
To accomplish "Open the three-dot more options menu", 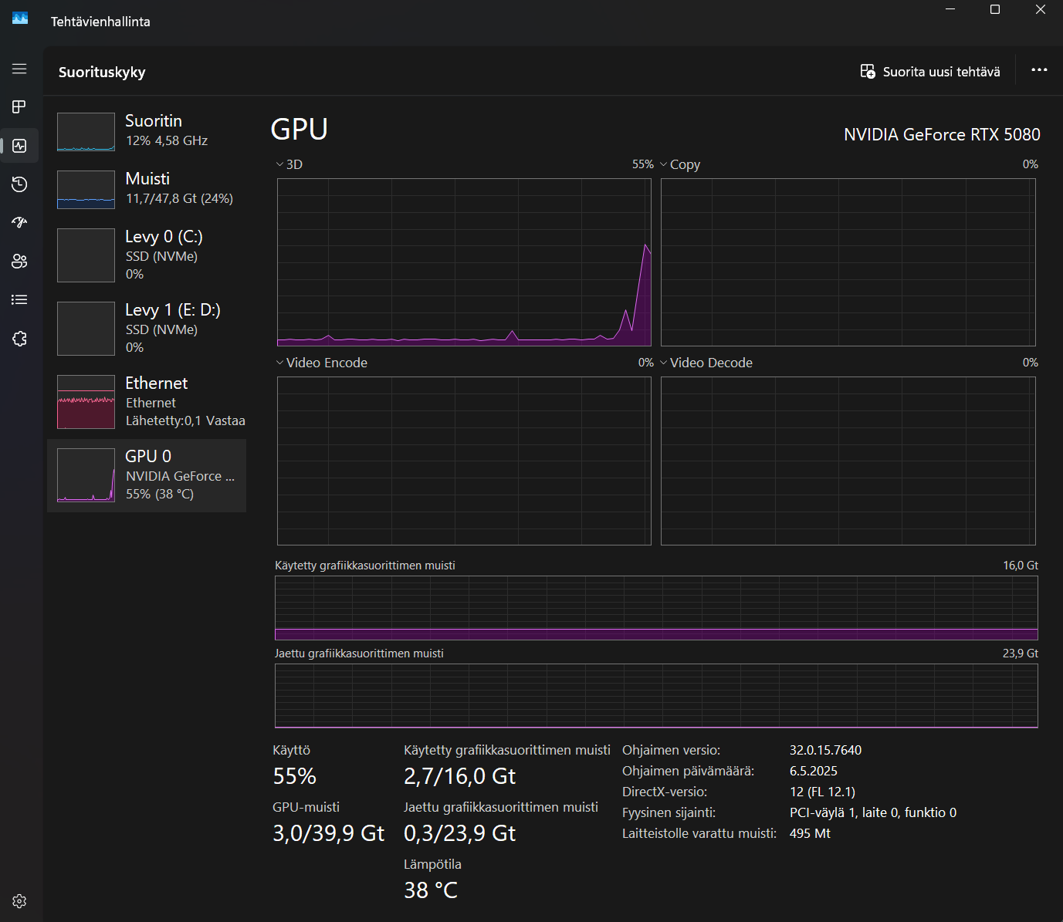I will (x=1039, y=70).
